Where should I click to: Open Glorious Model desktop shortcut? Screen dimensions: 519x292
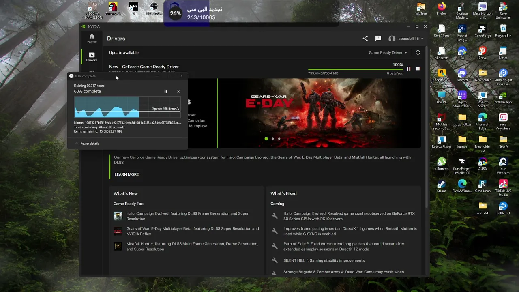tap(462, 11)
